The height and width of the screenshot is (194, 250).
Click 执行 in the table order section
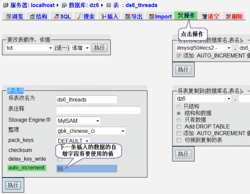(x=100, y=48)
